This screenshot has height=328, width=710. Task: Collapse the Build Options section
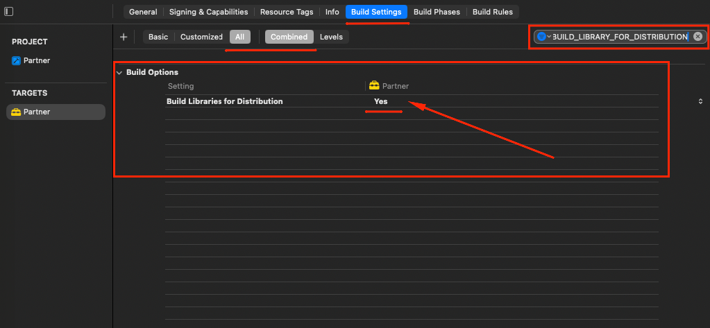click(119, 72)
